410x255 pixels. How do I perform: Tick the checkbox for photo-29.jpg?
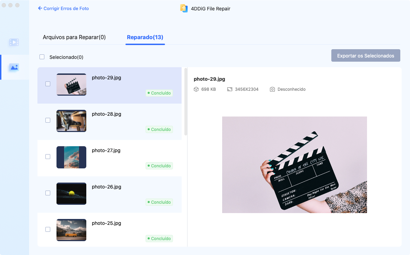48,84
